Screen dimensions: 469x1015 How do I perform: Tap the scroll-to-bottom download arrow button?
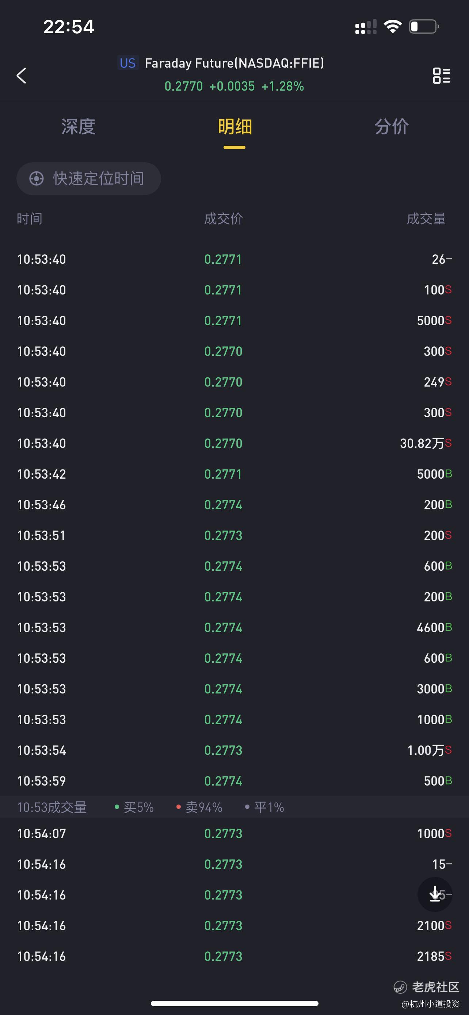click(x=435, y=894)
